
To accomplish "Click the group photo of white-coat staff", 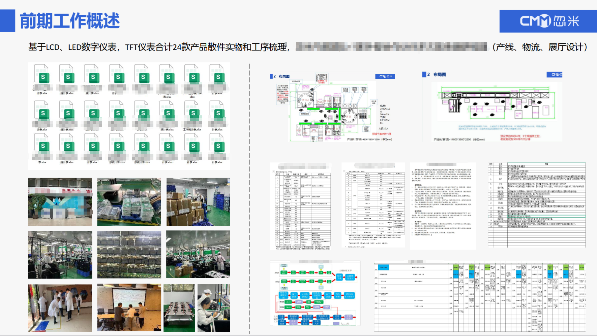I will 60,308.
